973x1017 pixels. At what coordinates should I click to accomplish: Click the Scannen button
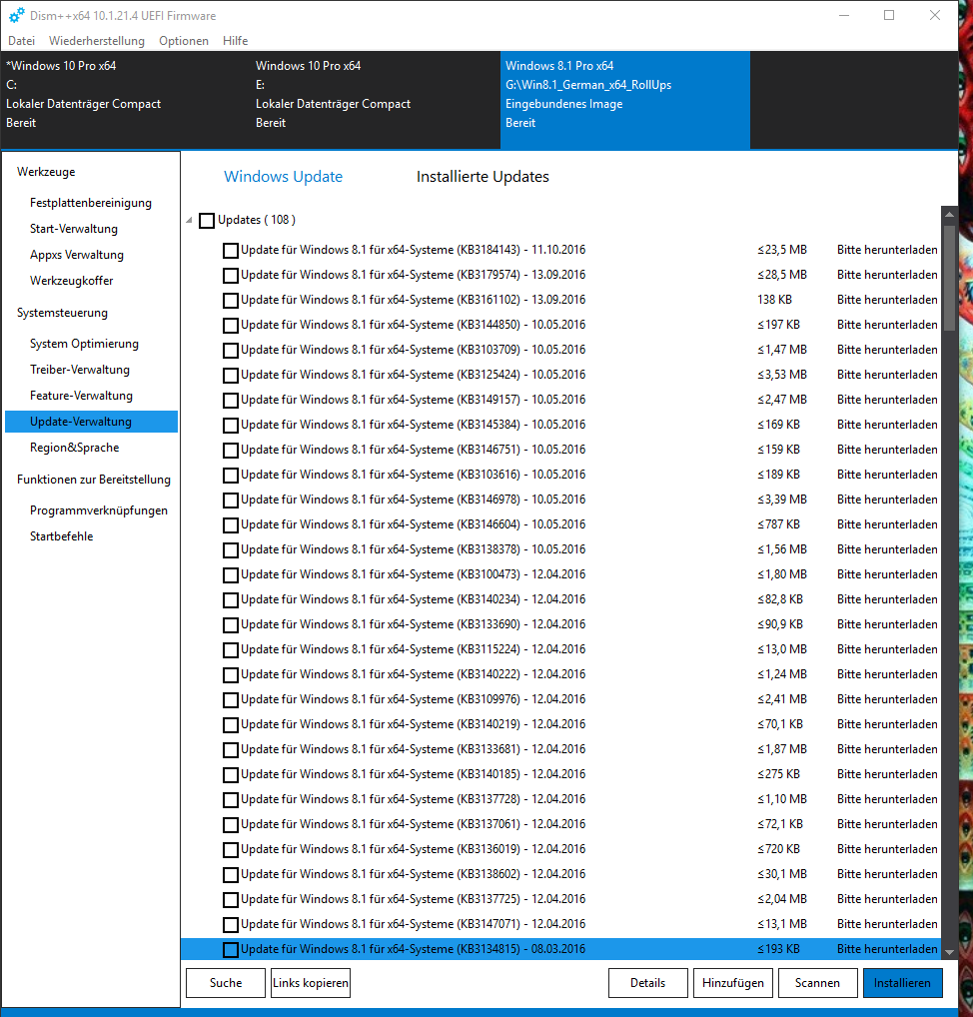817,983
